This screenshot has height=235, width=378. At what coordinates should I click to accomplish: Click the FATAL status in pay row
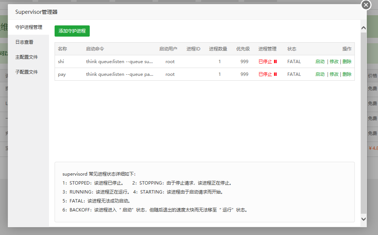(294, 74)
